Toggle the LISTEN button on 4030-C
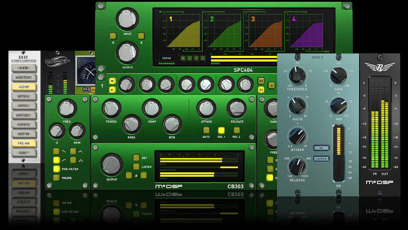 [322, 158]
